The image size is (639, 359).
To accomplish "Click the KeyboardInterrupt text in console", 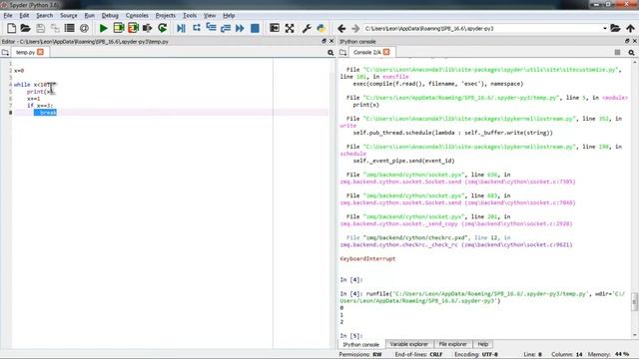I will click(367, 259).
